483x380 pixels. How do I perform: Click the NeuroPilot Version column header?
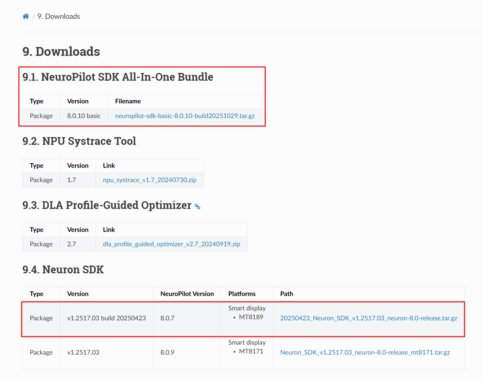point(187,294)
